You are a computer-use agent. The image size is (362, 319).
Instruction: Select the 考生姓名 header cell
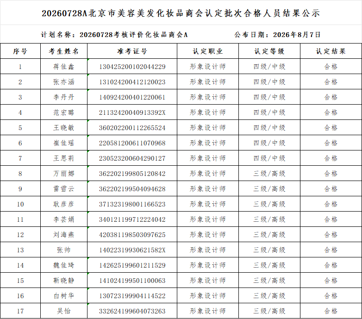(64, 51)
